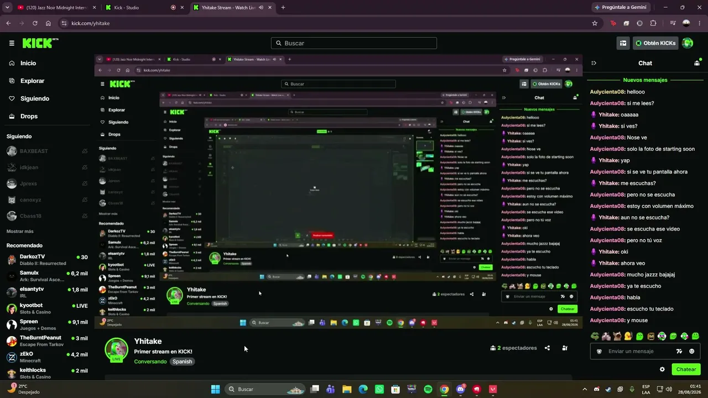Open Spotify from the taskbar
The image size is (708, 398).
[x=428, y=389]
